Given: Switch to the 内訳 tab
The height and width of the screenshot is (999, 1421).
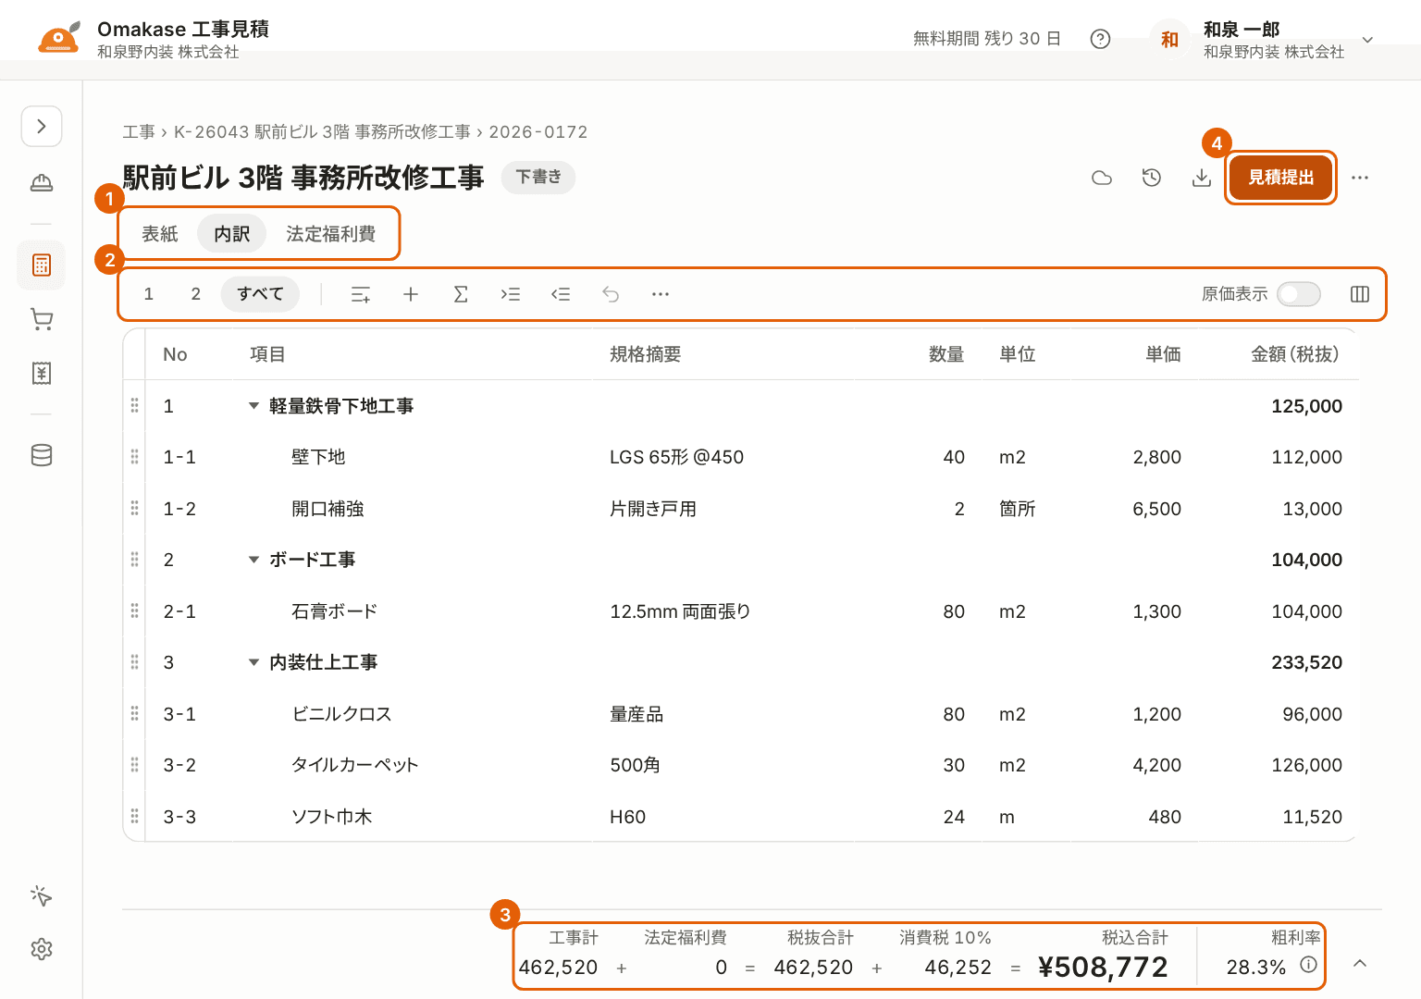Looking at the screenshot, I should 232,234.
